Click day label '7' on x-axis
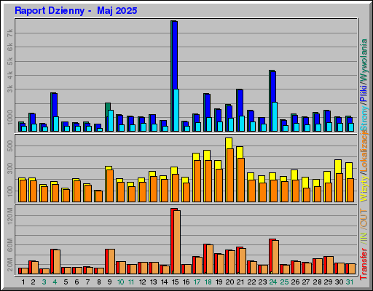 [87, 282]
